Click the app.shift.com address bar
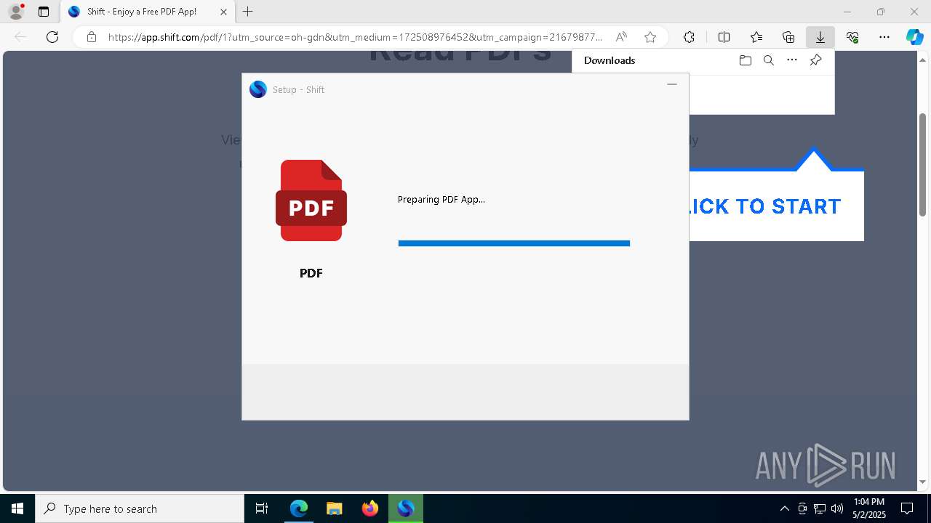931x523 pixels. 355,37
